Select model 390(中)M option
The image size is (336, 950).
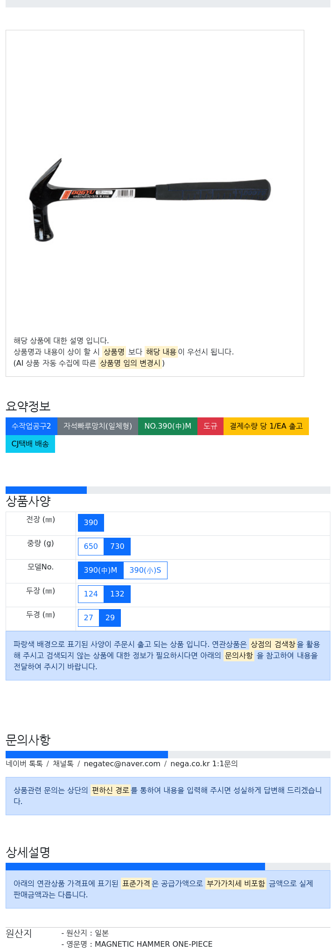point(100,570)
